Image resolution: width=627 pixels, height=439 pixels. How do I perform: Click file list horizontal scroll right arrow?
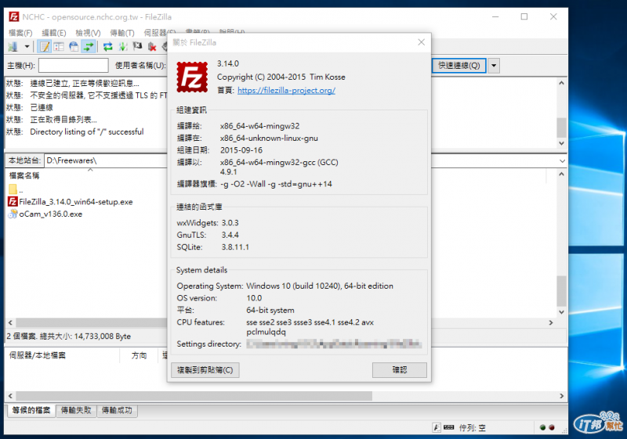tap(551, 322)
